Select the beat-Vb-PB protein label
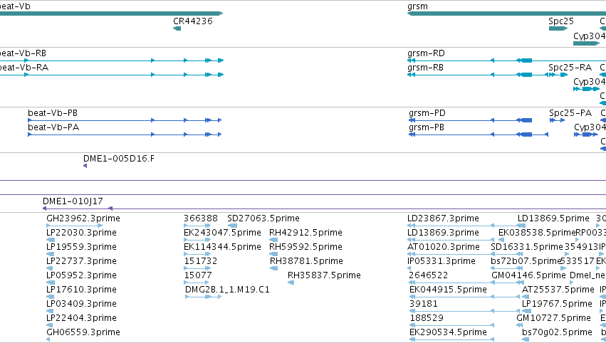 click(x=53, y=113)
